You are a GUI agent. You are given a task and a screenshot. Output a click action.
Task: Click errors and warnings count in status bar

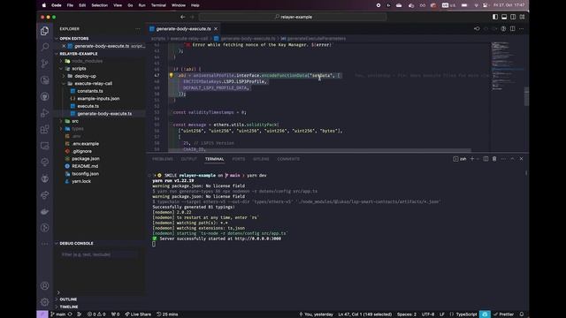tap(96, 314)
